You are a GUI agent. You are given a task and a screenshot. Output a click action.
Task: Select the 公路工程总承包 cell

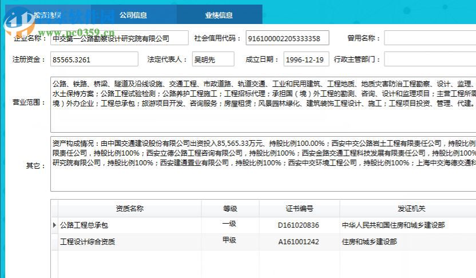click(x=130, y=225)
